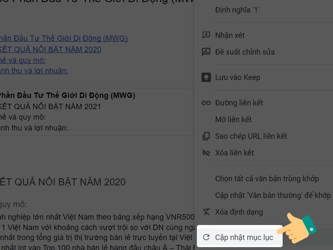Viewport: 333px width, 250px height.
Task: Click the Xóa định dạng clear-format icon
Action: 206,212
